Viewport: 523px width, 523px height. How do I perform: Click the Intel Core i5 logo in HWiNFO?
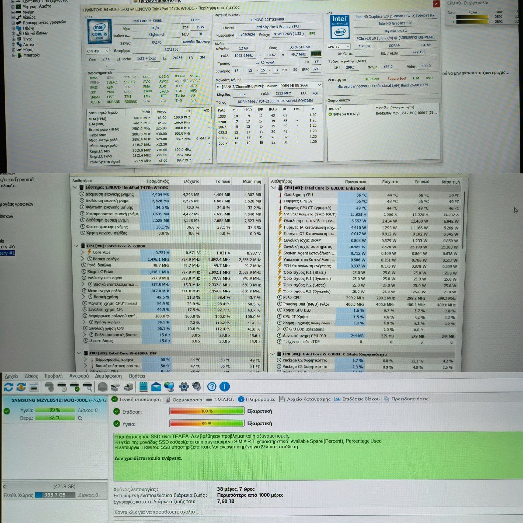pos(99,31)
